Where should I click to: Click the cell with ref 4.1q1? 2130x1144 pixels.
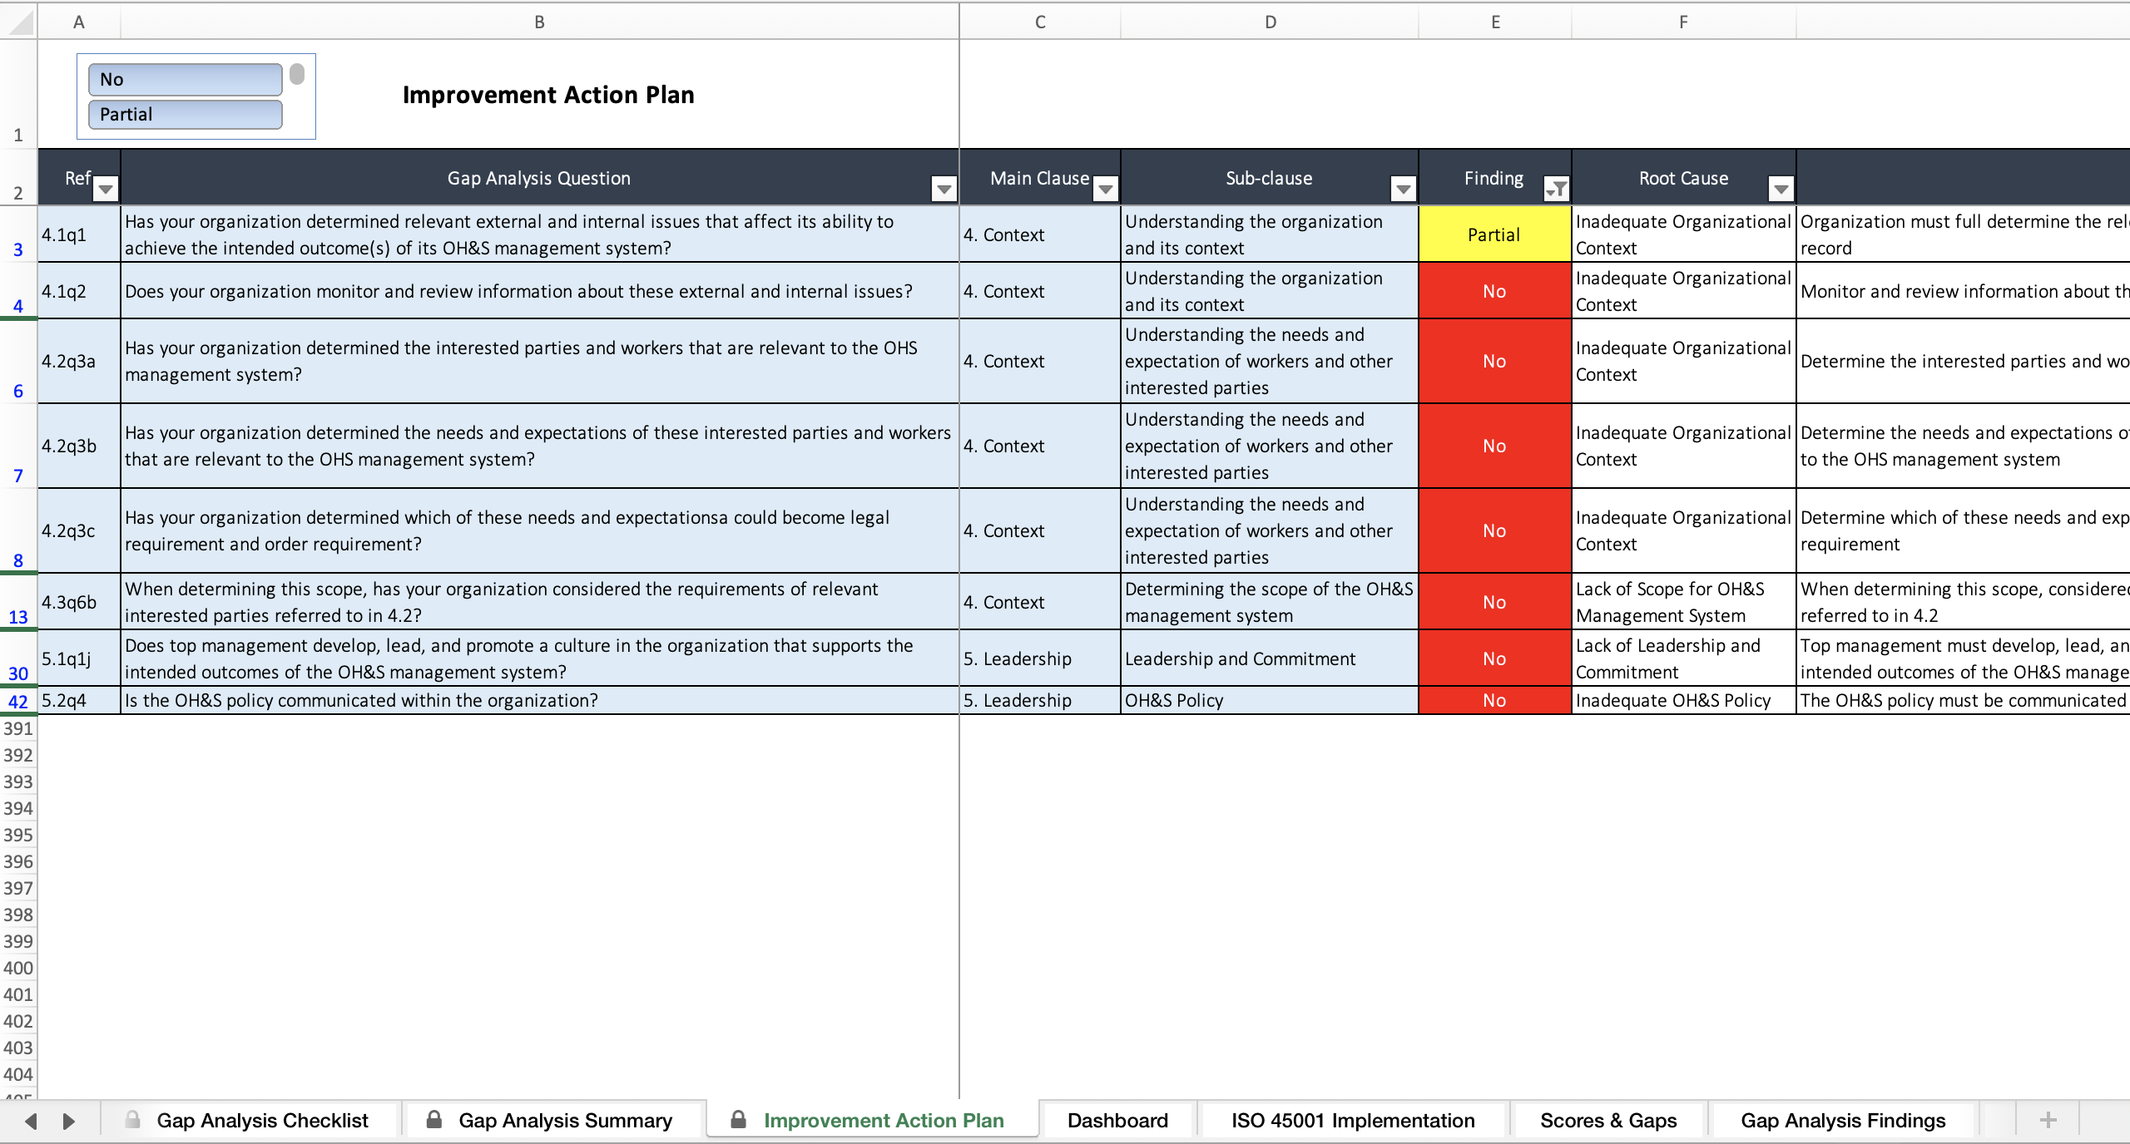(79, 234)
